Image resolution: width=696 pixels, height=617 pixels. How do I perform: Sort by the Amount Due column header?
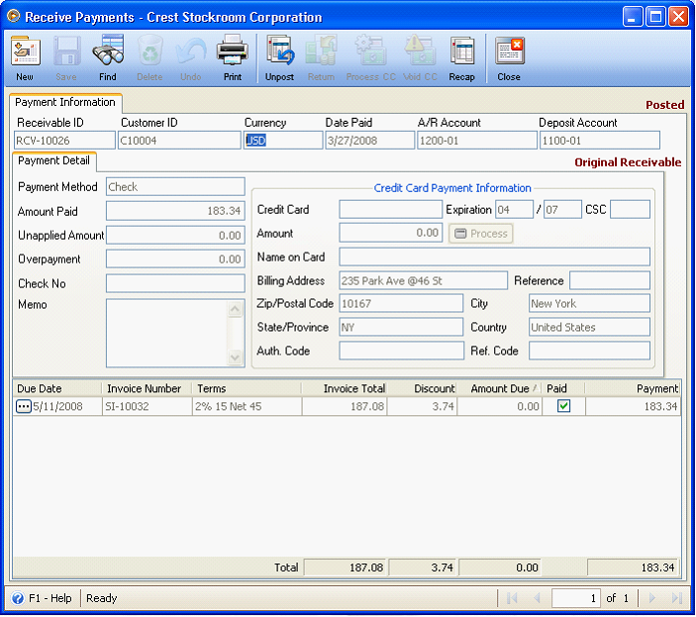(499, 388)
